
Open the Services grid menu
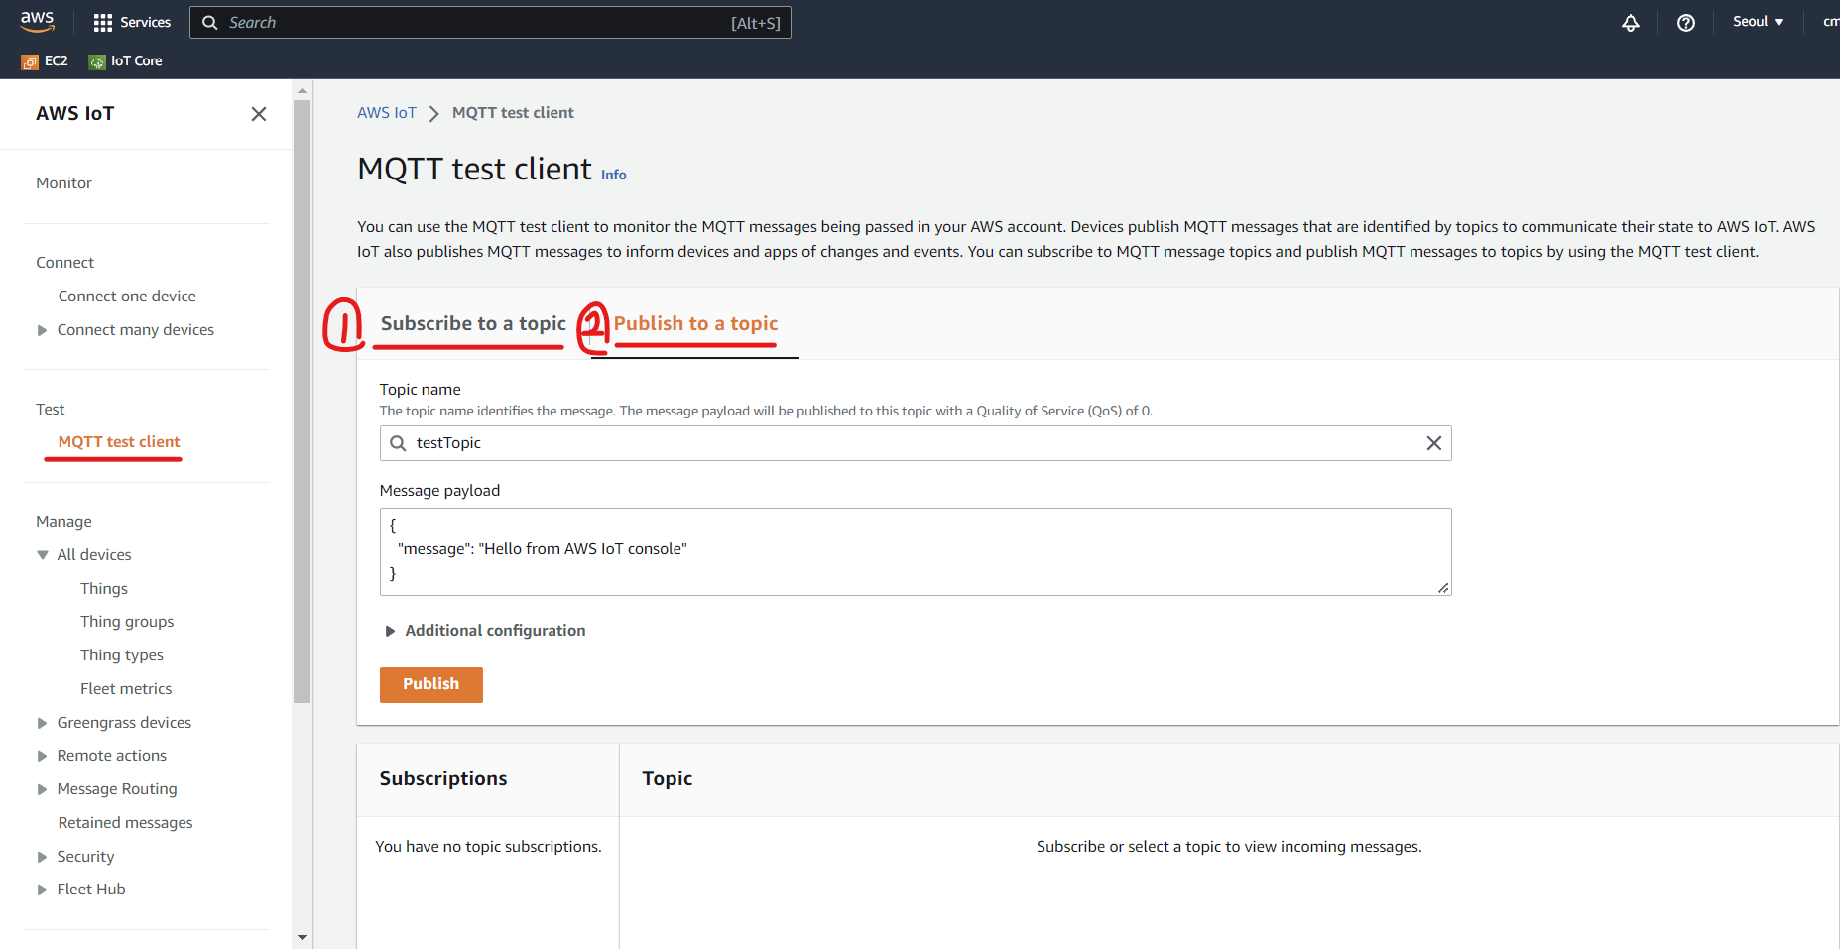(x=131, y=22)
